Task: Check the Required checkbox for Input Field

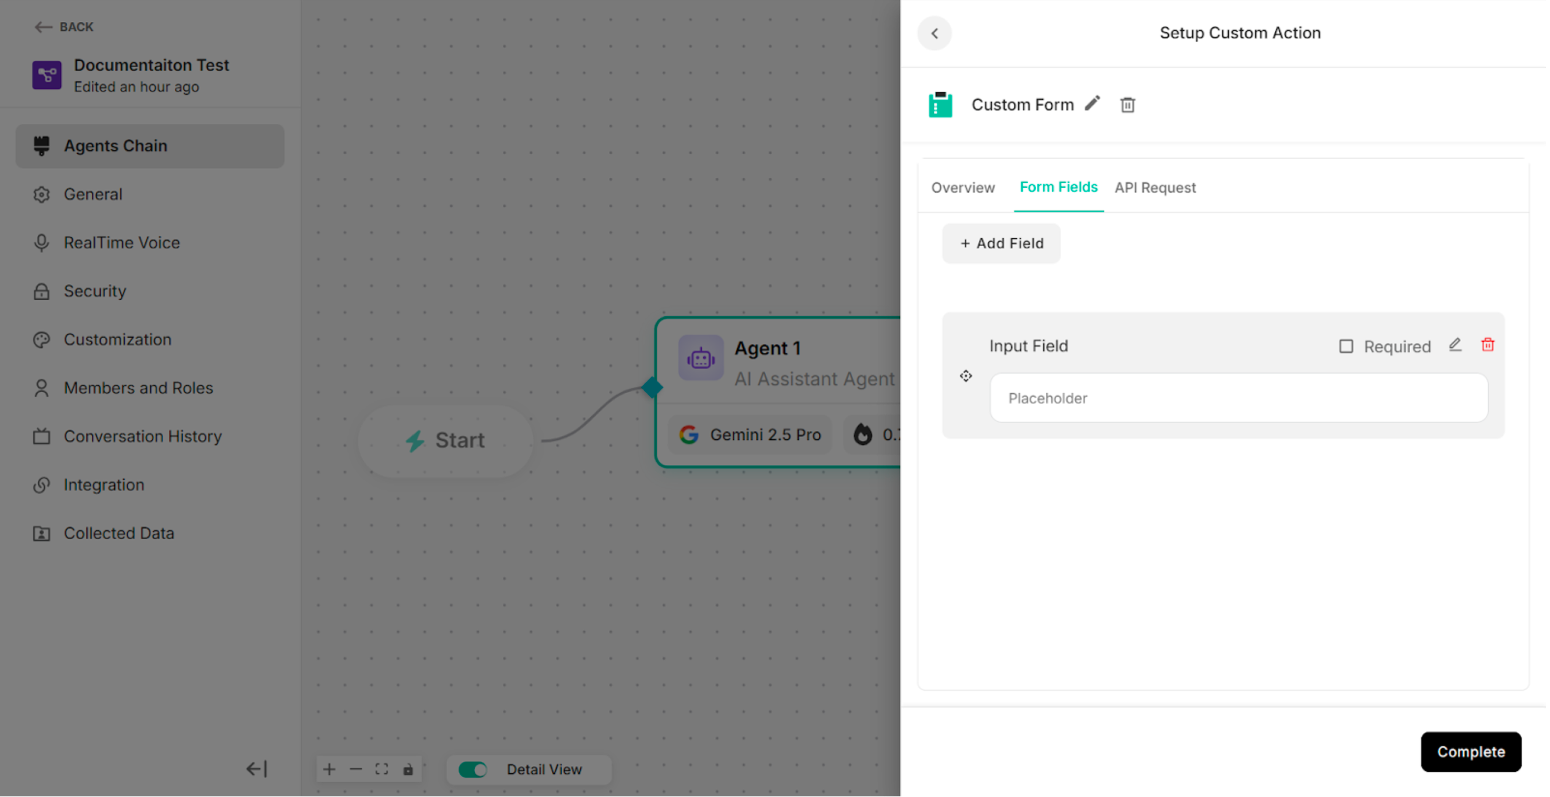Action: tap(1347, 346)
